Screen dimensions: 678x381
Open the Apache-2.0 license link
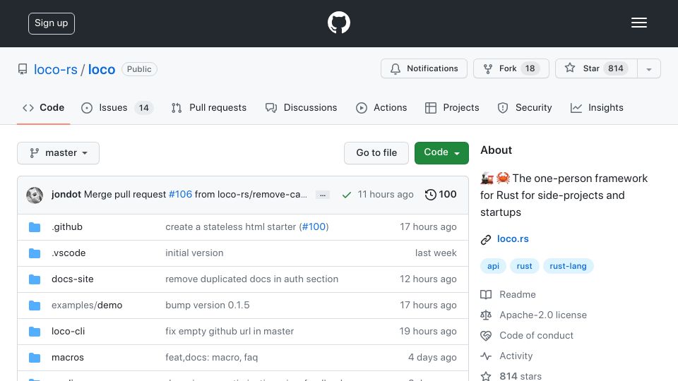point(542,315)
